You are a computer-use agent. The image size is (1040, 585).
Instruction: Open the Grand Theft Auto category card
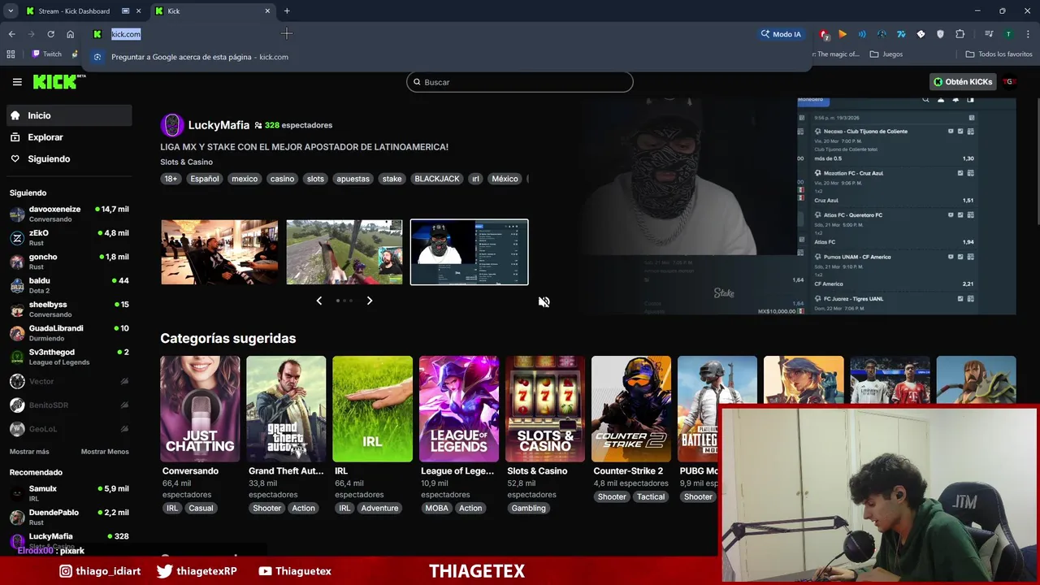(286, 409)
